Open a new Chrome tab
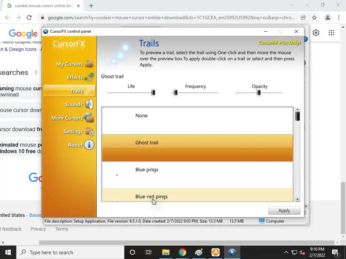The height and width of the screenshot is (259, 346). tap(91, 6)
